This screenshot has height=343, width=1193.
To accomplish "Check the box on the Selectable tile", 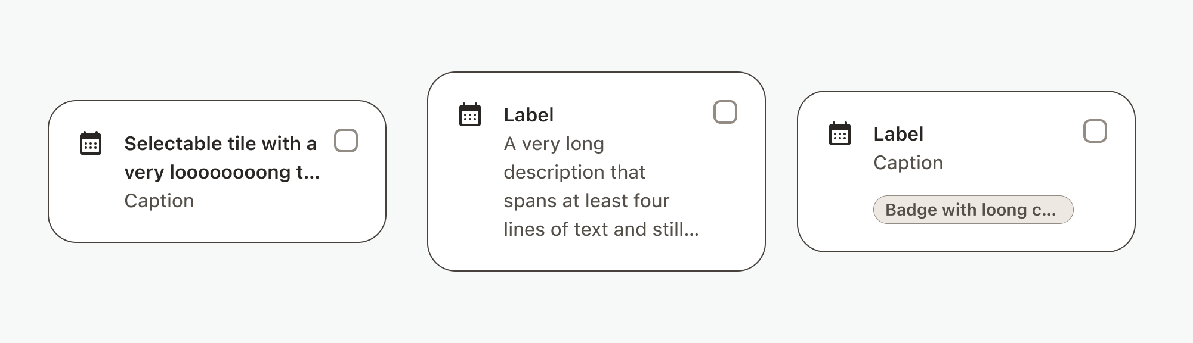I will [346, 141].
